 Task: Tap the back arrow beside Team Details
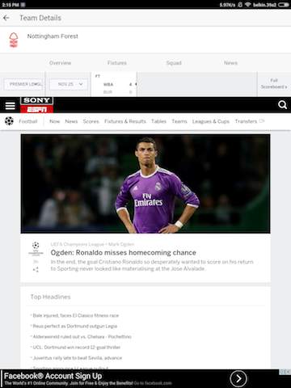[6, 18]
